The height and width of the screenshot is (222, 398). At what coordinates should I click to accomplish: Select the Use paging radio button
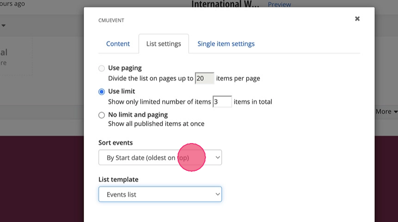pos(102,68)
